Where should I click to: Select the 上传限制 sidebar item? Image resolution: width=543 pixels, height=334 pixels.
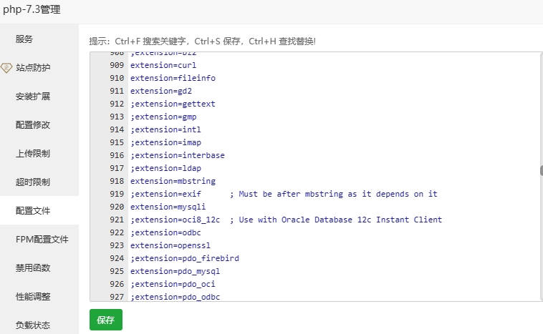point(33,154)
